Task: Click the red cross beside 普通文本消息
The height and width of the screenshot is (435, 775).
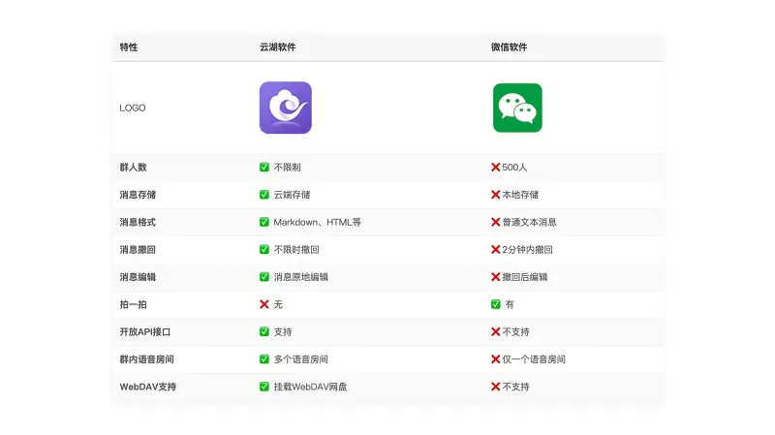Action: tap(495, 222)
